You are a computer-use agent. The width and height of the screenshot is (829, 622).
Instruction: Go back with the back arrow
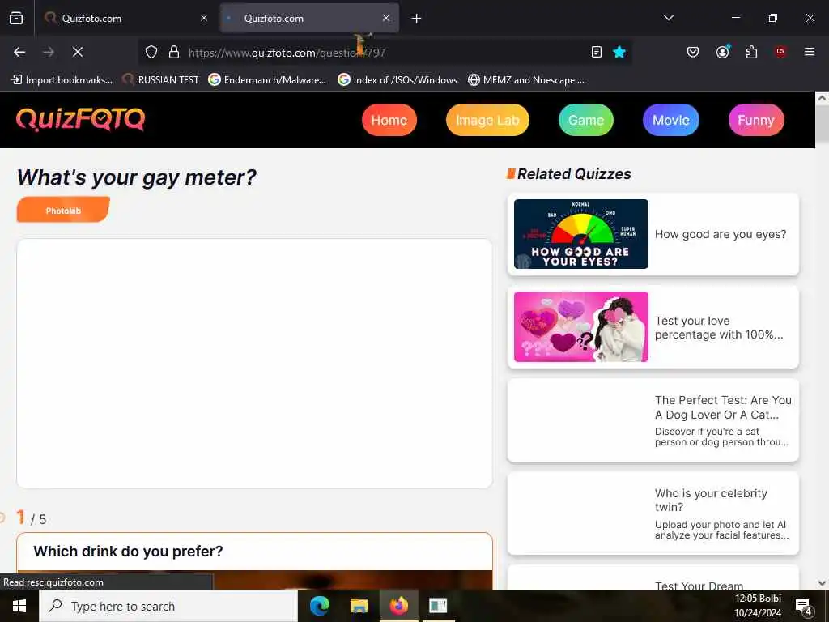point(19,52)
